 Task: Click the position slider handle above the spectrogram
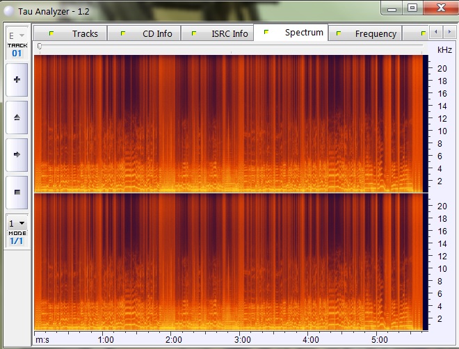[x=40, y=47]
